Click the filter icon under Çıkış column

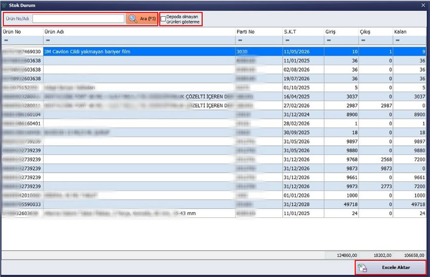click(x=363, y=41)
